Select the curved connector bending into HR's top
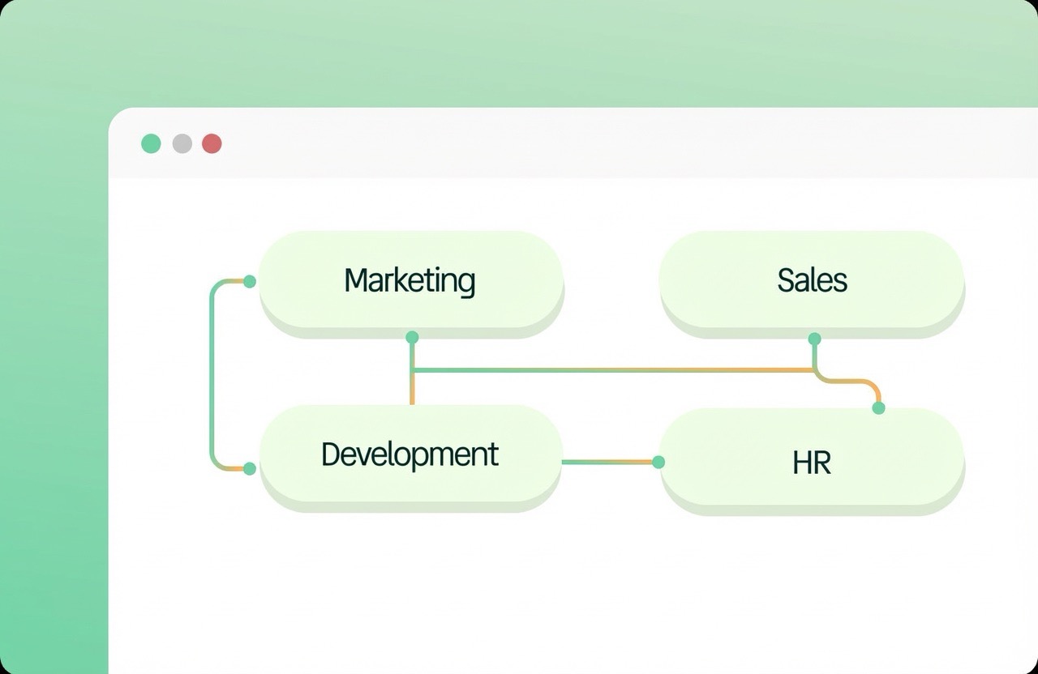Screen dimensions: 1038x674 tap(860, 381)
